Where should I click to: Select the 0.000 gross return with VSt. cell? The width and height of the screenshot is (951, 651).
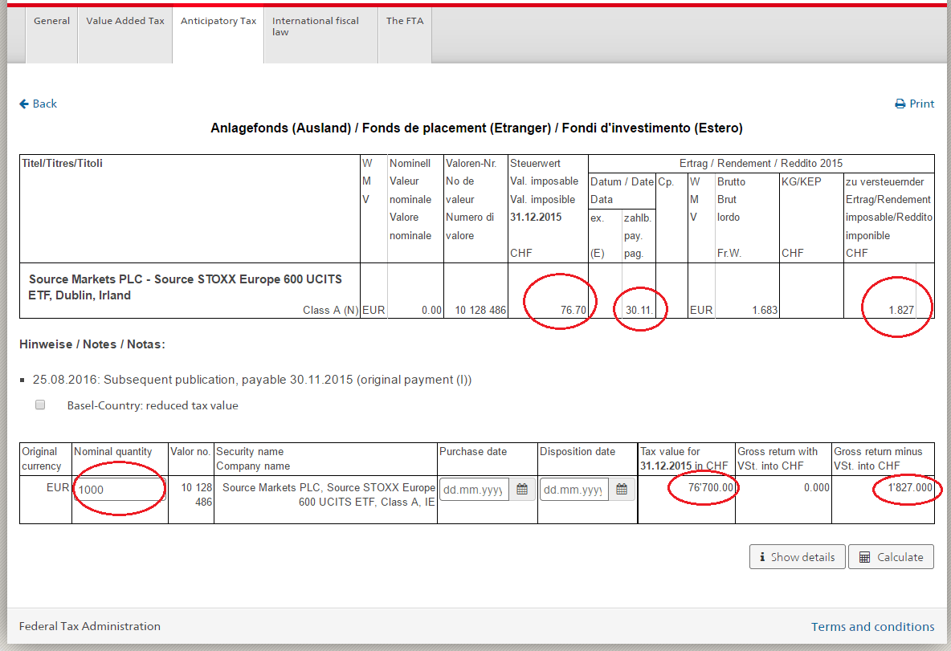click(816, 487)
